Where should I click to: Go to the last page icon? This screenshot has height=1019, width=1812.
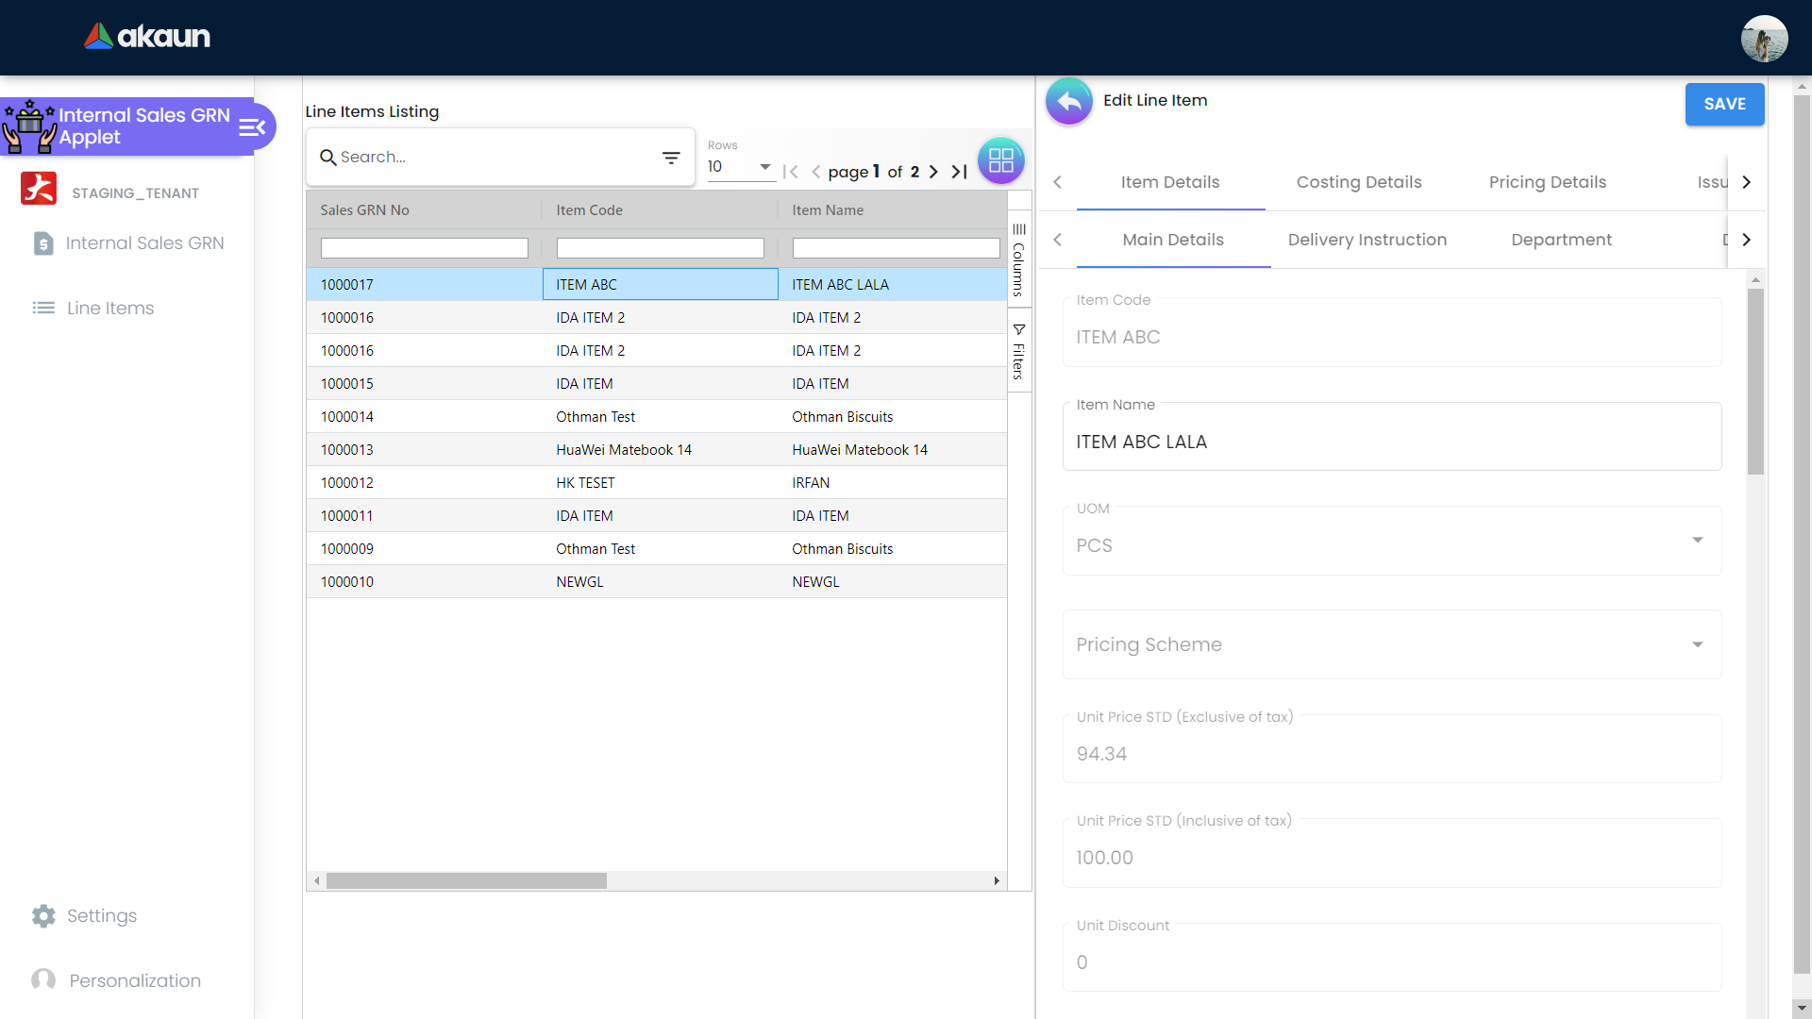959,172
